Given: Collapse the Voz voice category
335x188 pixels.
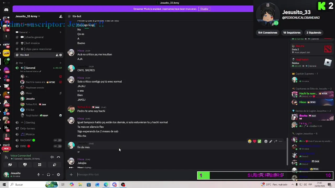Looking at the screenshot, I should coord(21,63).
